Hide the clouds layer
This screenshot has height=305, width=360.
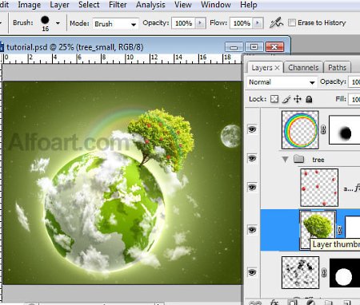[x=252, y=272]
